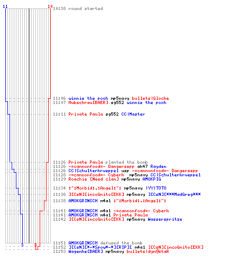Screen dimensions: 238x264
Task: Click the red team score 10
Action: point(50,6)
